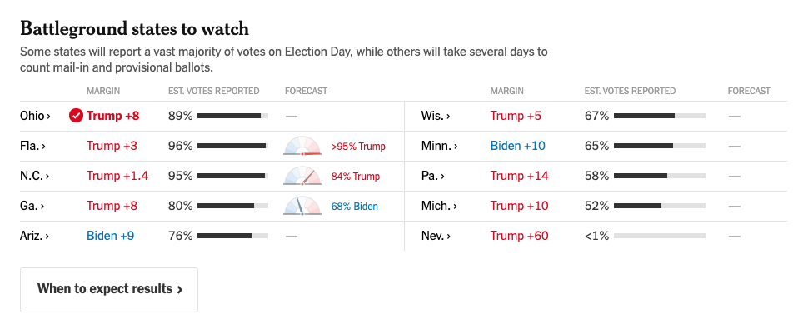Screen dimensions: 808x319
Task: Click the Florida forecast needle gauge
Action: (x=302, y=146)
